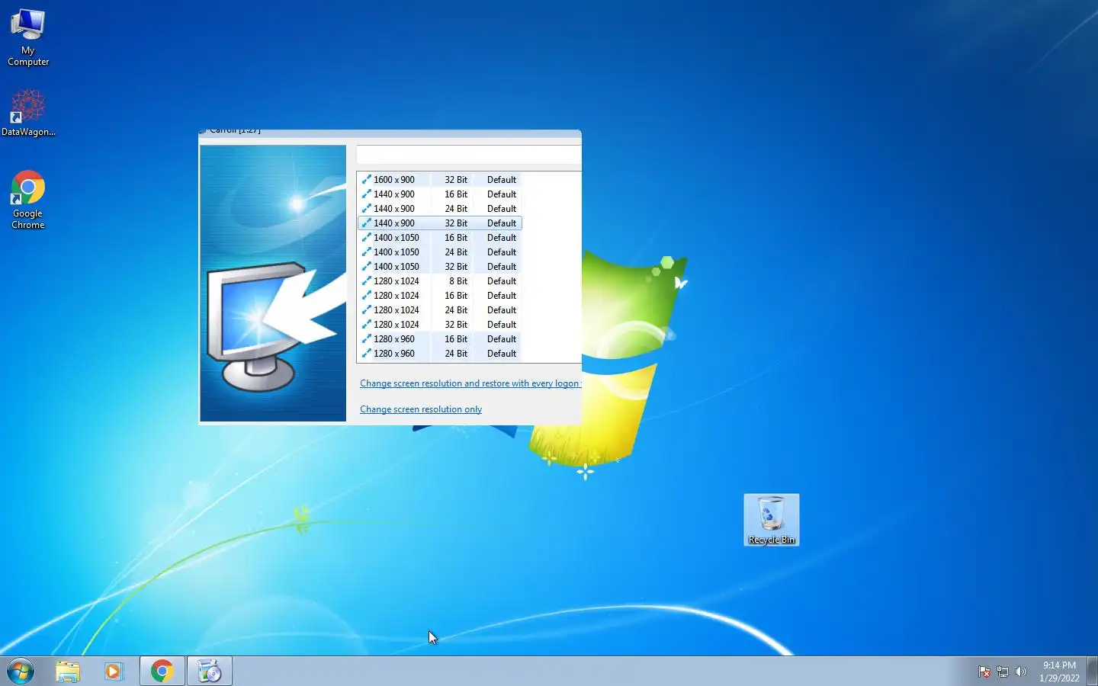Screen dimensions: 1098x686
Task: Select the DataWagon desktop shortcut
Action: (x=28, y=113)
